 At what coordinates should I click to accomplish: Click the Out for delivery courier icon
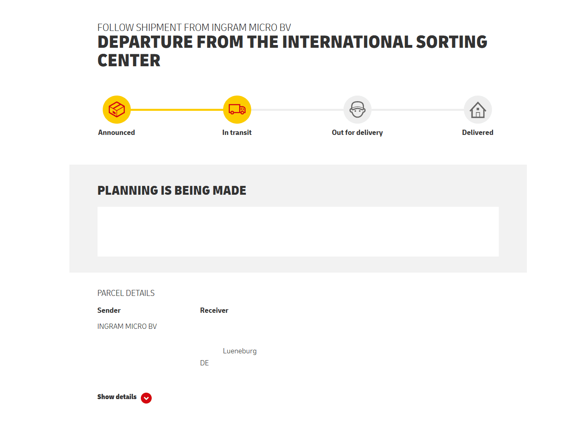[x=358, y=110]
